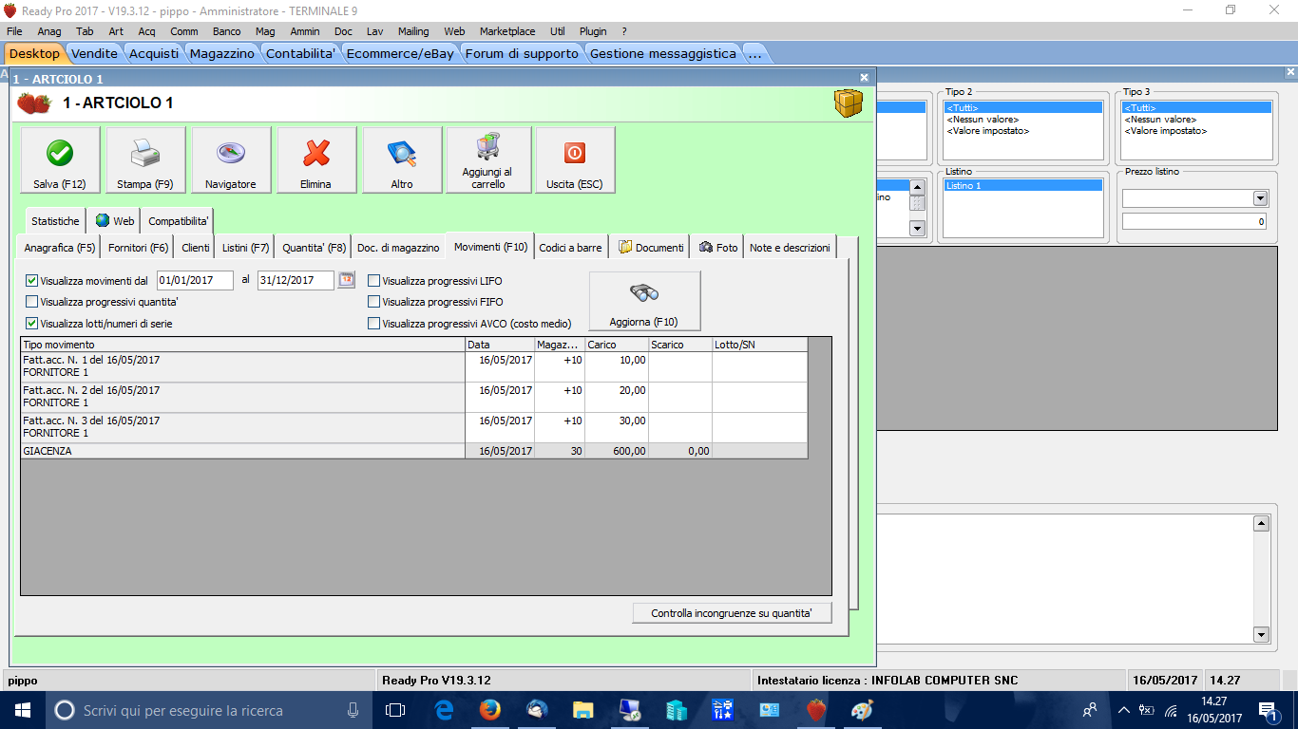Open Compatibilita' tab

pyautogui.click(x=179, y=221)
